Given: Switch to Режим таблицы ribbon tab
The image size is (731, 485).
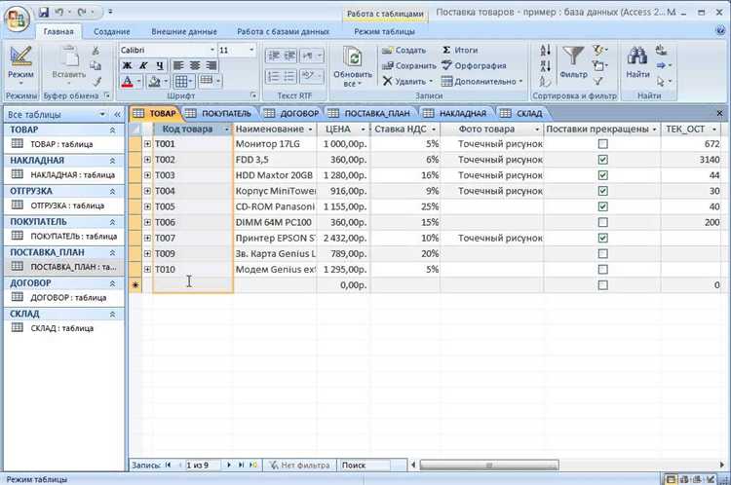Looking at the screenshot, I should pos(384,32).
